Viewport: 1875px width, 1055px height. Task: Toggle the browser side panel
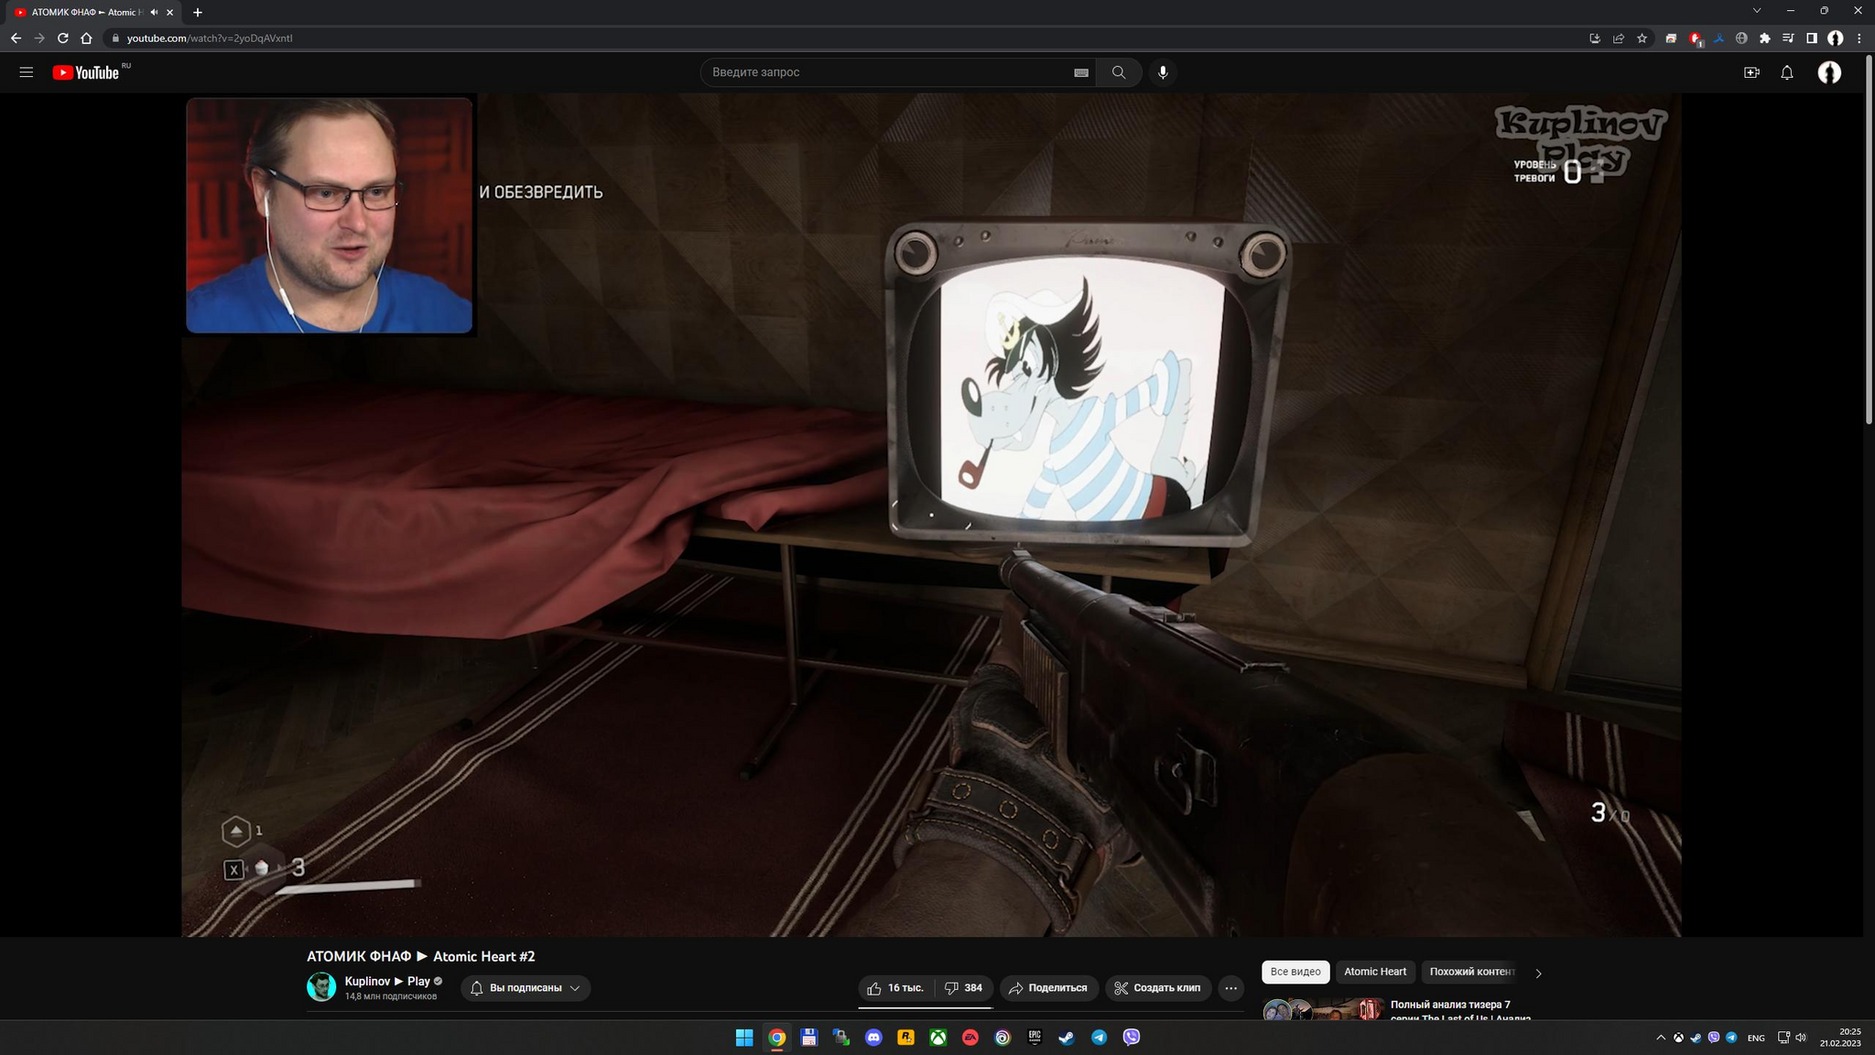point(1812,38)
